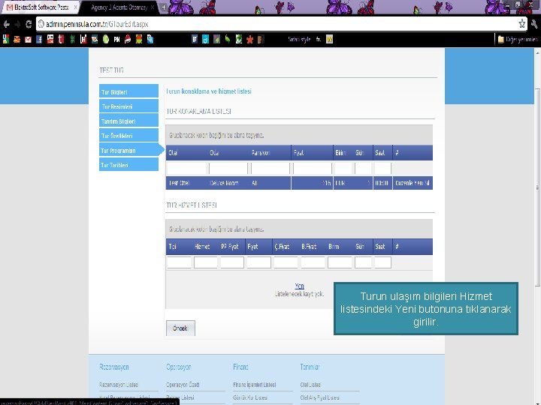The height and width of the screenshot is (405, 541).
Task: Sort service list by Birim column header
Action: point(334,247)
